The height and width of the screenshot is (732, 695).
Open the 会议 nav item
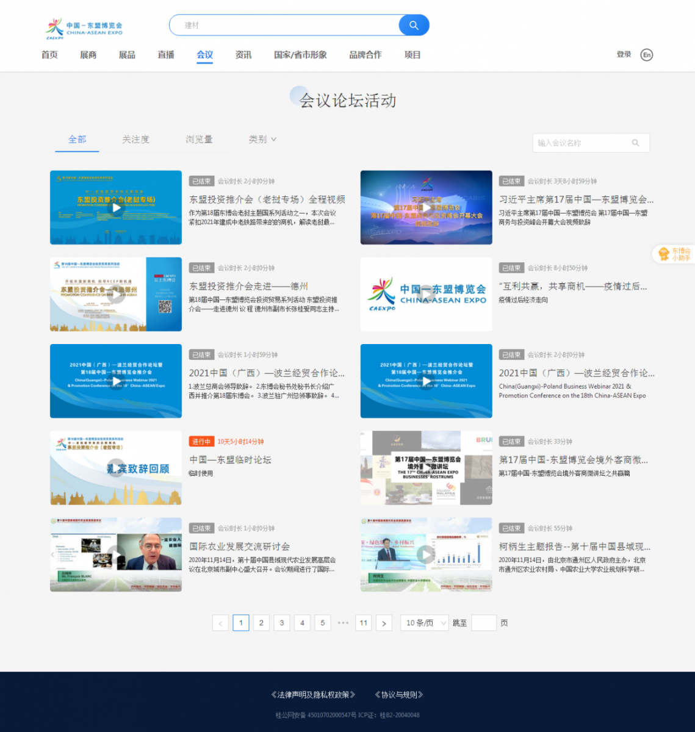point(205,55)
